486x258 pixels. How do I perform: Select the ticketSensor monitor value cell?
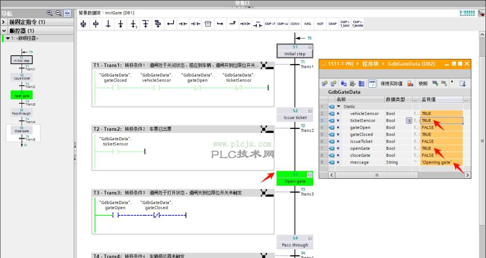point(441,120)
